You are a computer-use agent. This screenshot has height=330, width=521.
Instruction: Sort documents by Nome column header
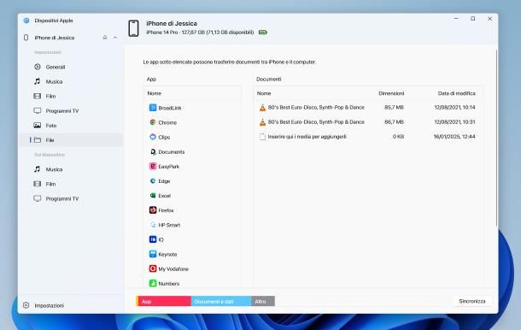(x=264, y=93)
